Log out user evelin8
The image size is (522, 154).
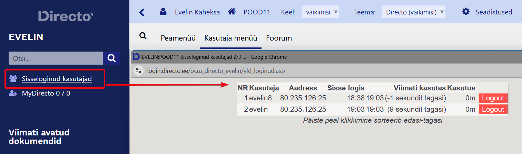click(x=493, y=98)
